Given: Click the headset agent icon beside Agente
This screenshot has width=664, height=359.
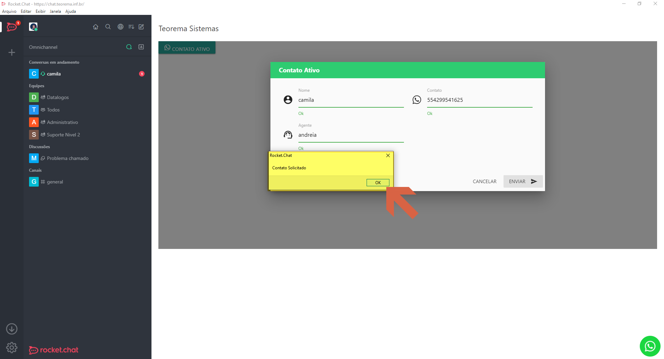Looking at the screenshot, I should click(288, 135).
